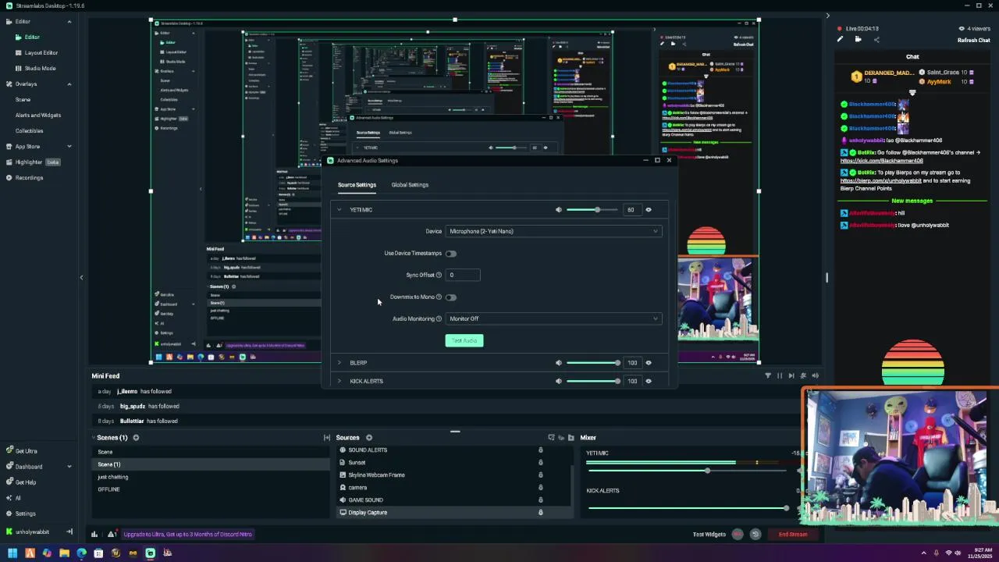
Task: Collapse the Scenes panel dropdown arrow
Action: (94, 438)
